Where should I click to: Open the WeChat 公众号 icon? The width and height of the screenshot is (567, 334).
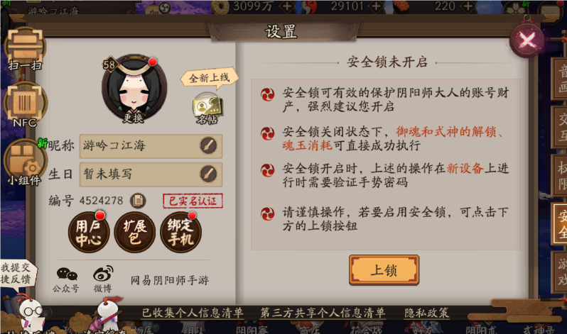click(x=66, y=279)
